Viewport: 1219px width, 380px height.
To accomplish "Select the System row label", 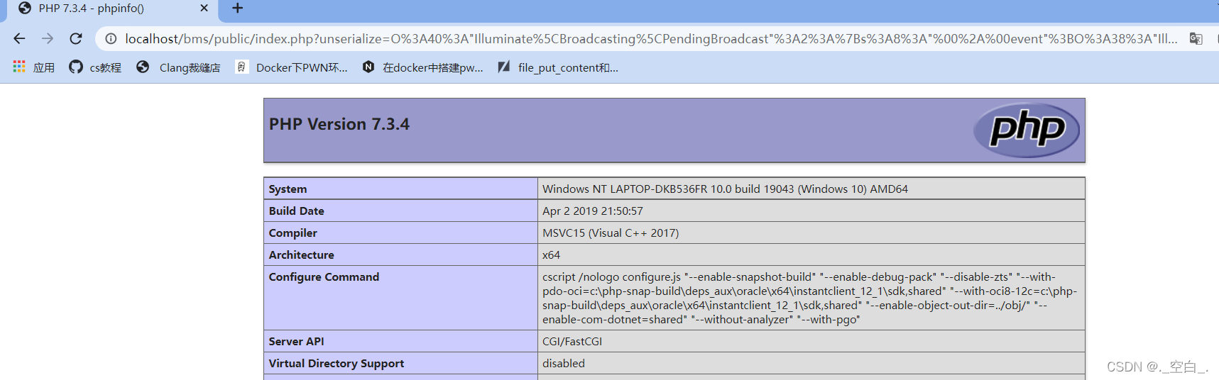I will pyautogui.click(x=288, y=189).
